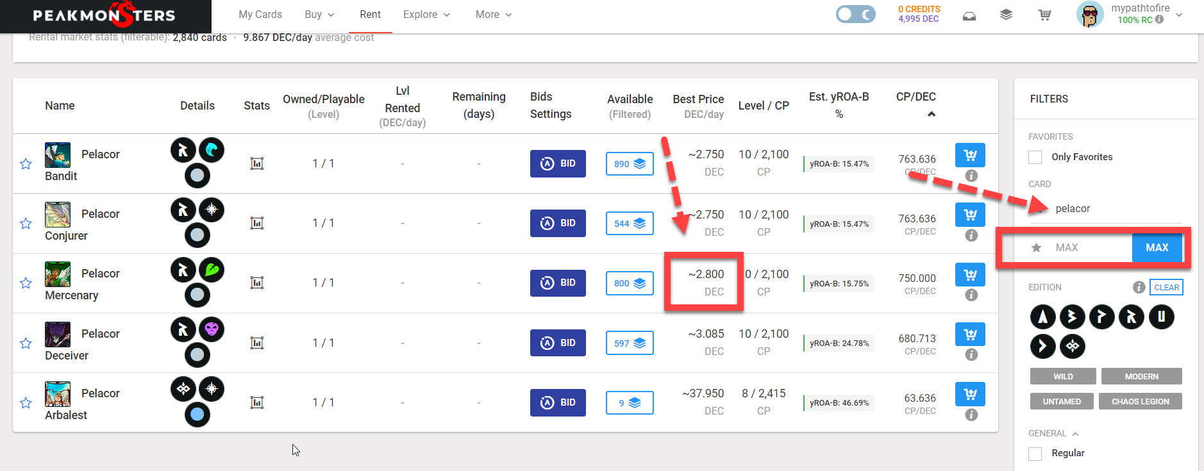This screenshot has width=1204, height=471.
Task: Place a BID on Pelacor Mercenary
Action: (x=558, y=283)
